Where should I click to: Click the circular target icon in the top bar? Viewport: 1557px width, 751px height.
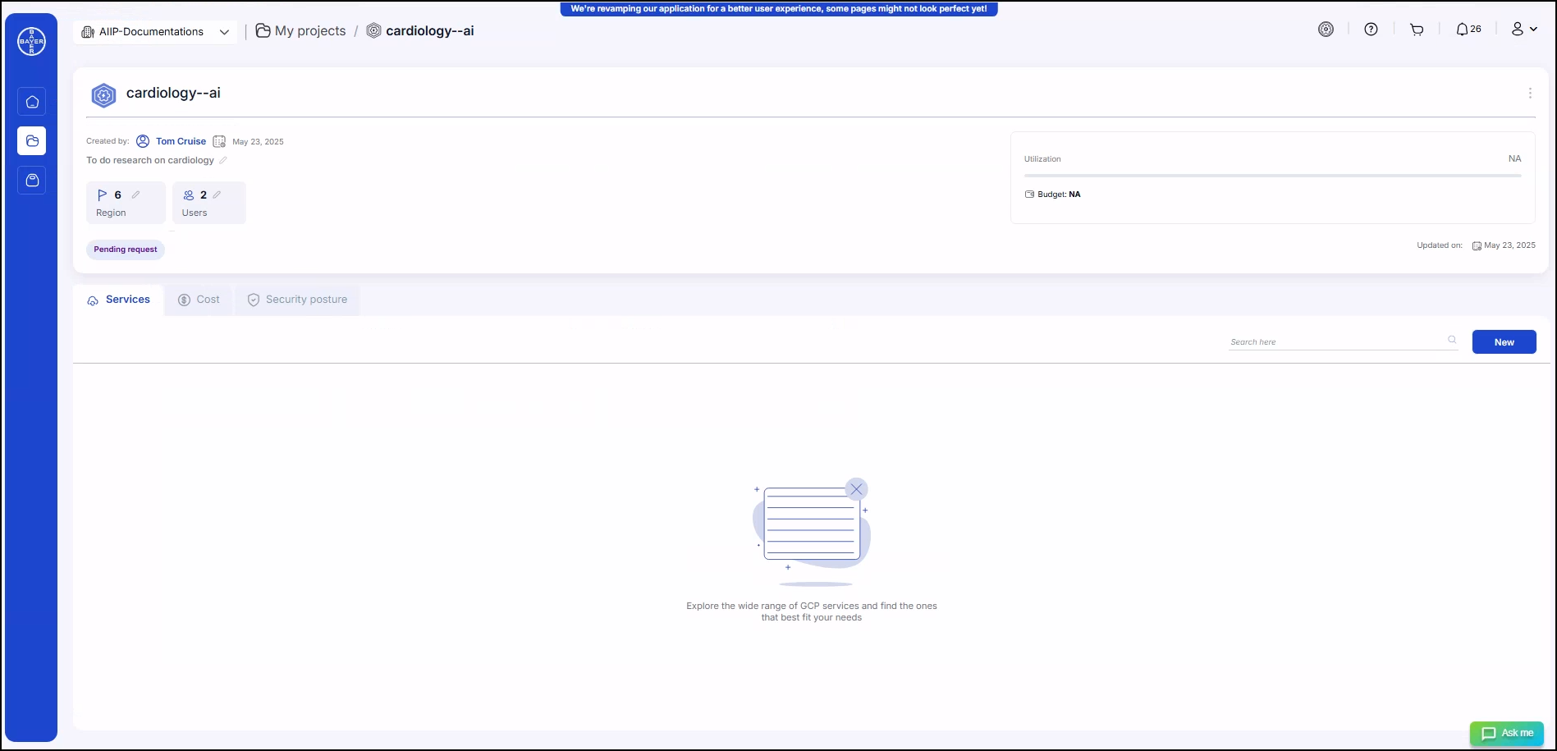point(1326,30)
